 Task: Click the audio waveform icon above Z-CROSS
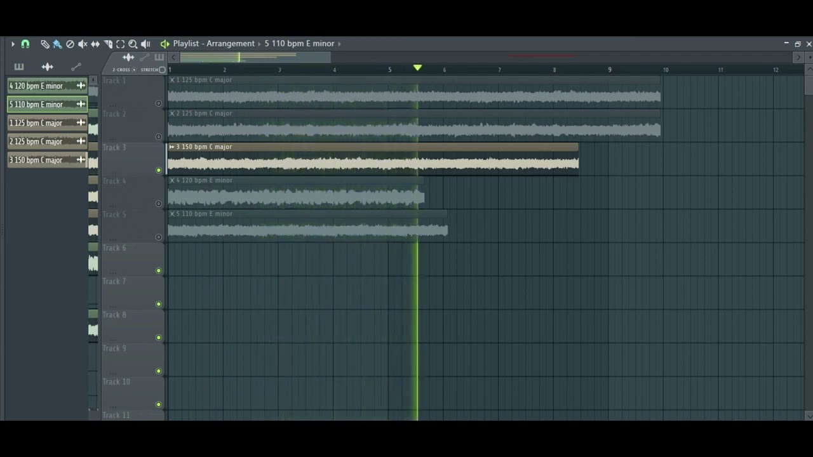tap(128, 57)
